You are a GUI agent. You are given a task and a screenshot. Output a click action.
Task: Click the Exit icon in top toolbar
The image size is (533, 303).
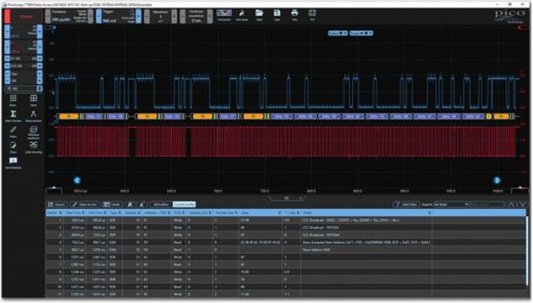312,15
